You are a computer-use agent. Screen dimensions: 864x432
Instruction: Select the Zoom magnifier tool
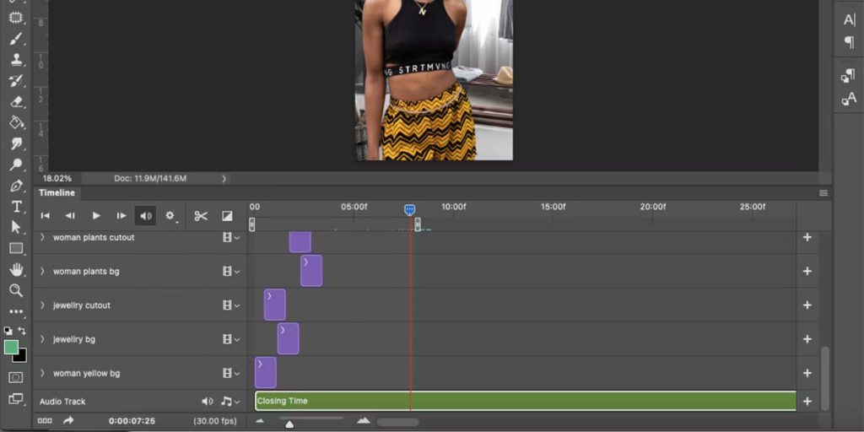click(16, 290)
